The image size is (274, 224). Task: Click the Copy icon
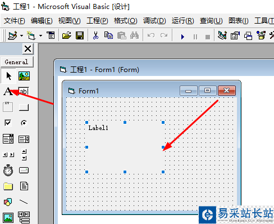(x=108, y=35)
